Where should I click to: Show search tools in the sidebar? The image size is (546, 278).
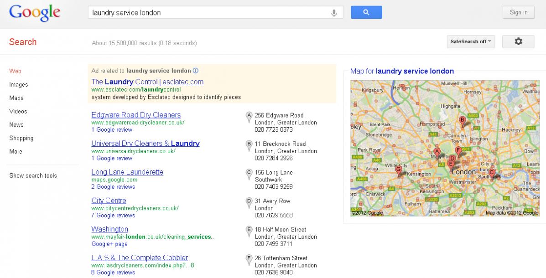click(33, 175)
